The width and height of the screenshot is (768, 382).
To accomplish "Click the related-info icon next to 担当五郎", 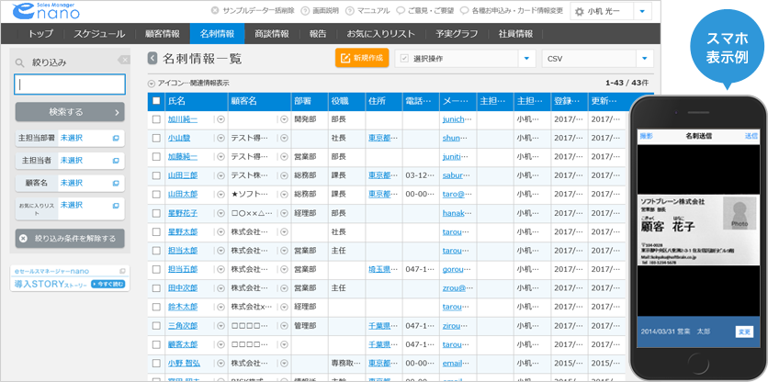I will coord(220,269).
